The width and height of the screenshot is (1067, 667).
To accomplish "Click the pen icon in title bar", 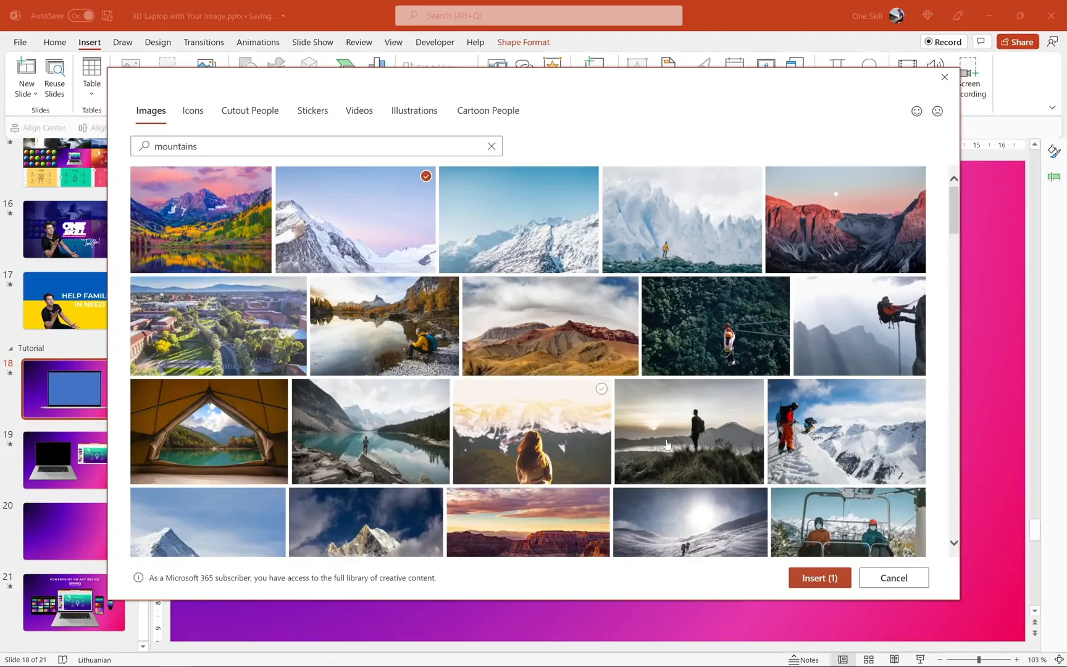I will pos(958,15).
